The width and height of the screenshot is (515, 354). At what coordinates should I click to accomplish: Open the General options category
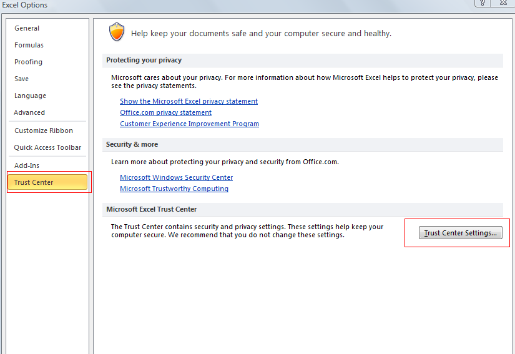pos(27,28)
